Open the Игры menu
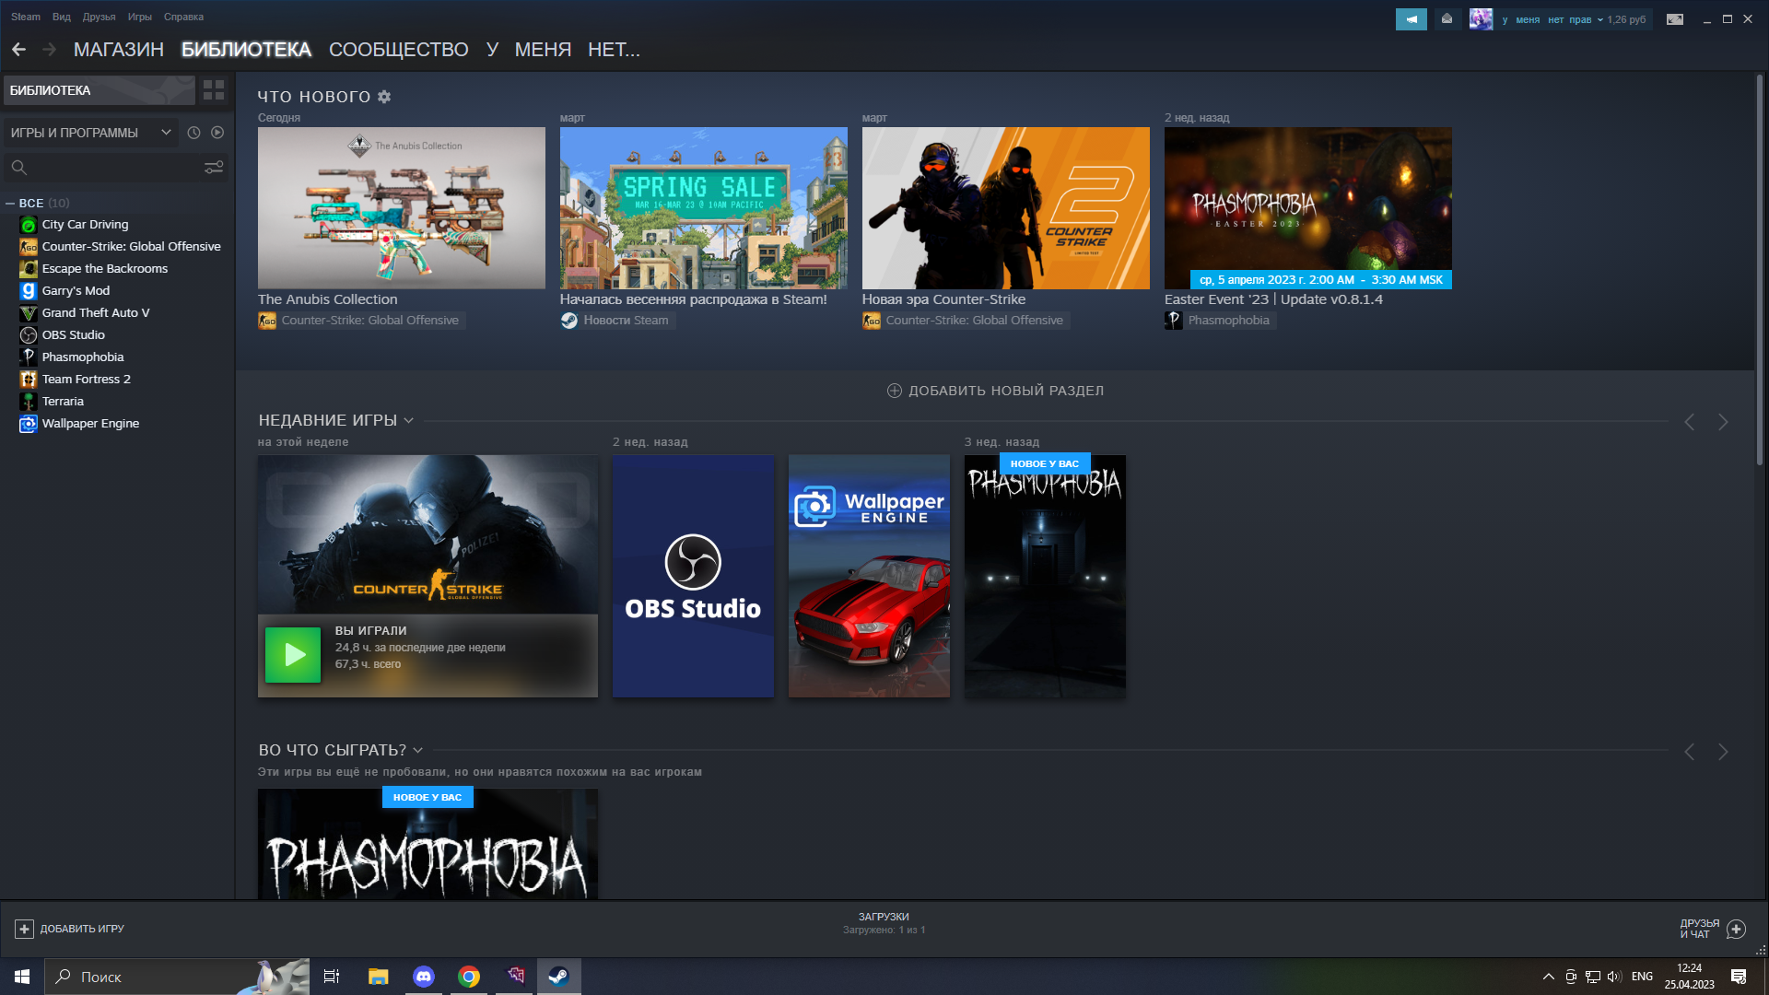This screenshot has width=1769, height=995. (140, 18)
